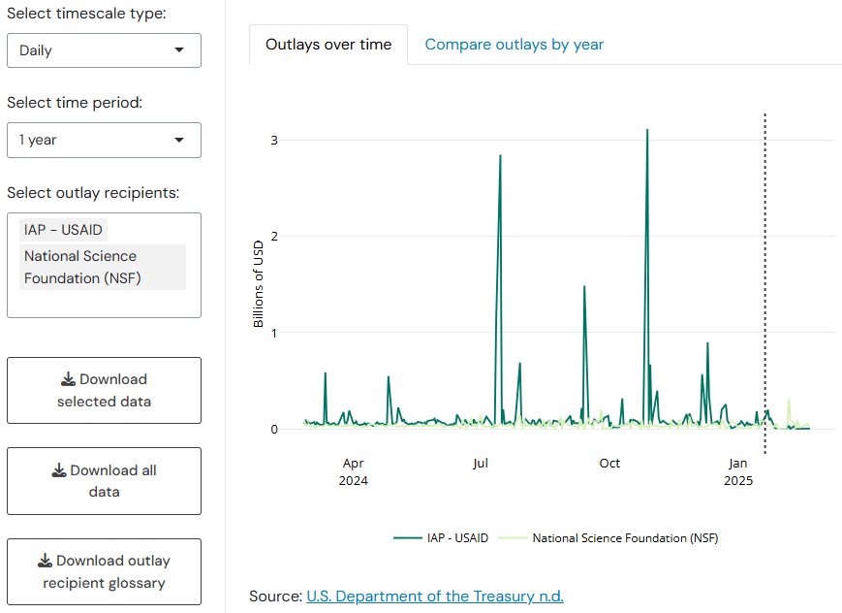Switch to Compare outlays by year tab
The image size is (842, 613).
click(514, 45)
